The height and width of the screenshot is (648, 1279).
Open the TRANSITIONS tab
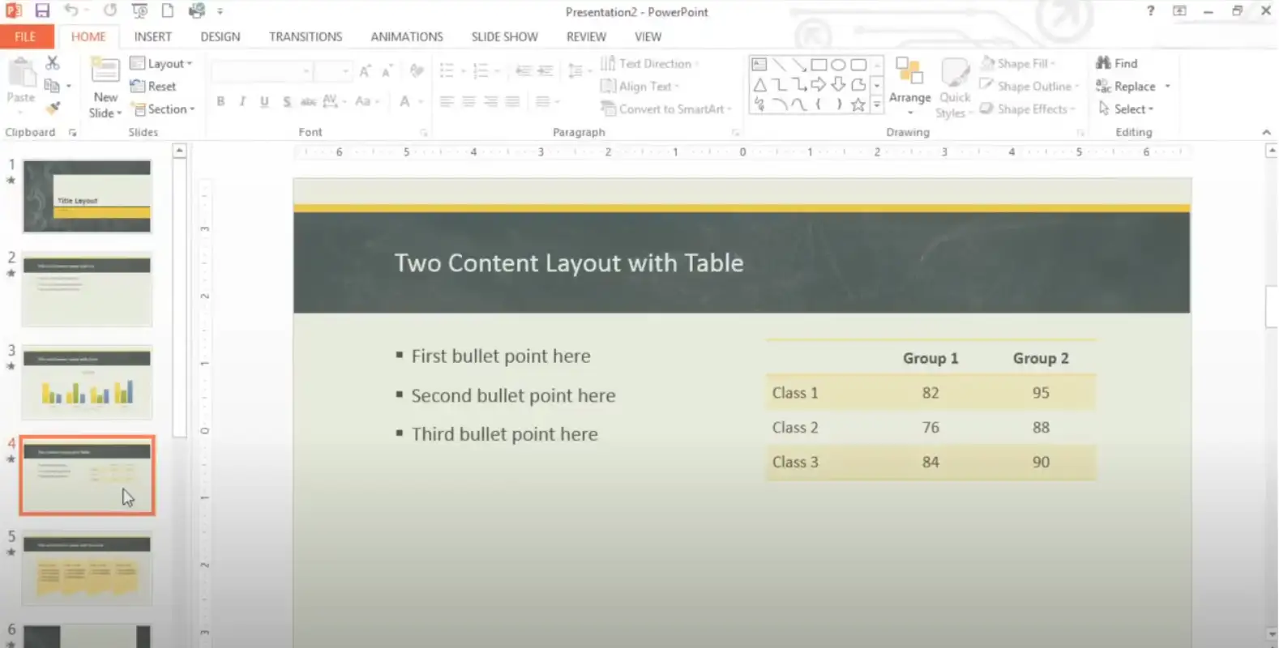306,36
